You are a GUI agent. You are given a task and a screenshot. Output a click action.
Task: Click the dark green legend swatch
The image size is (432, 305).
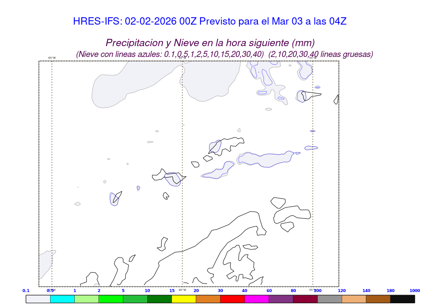point(159,299)
